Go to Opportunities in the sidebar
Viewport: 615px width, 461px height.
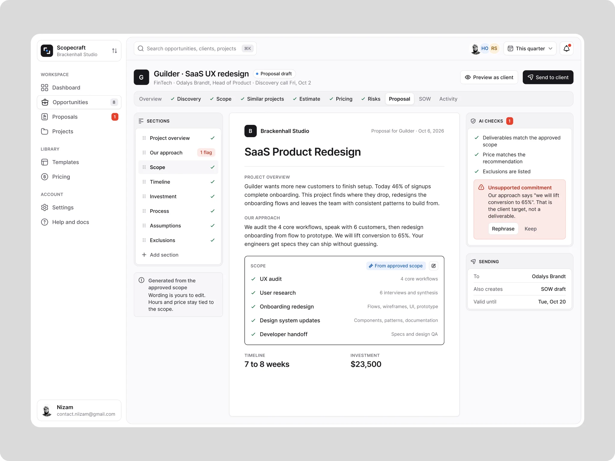click(79, 102)
